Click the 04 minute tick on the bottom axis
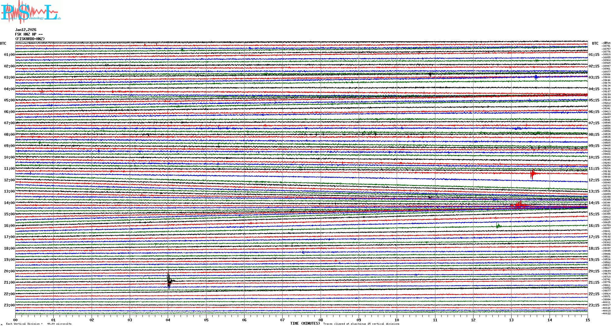 click(x=168, y=320)
